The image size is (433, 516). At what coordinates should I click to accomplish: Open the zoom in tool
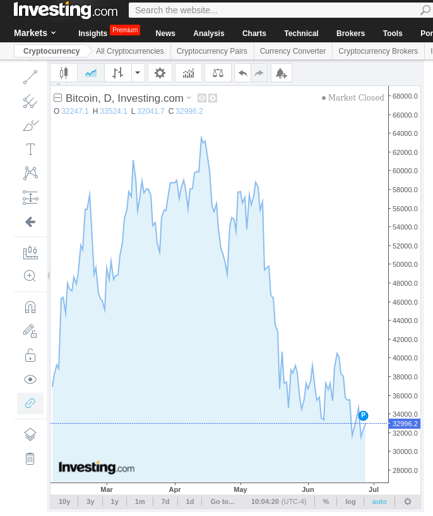click(x=30, y=276)
